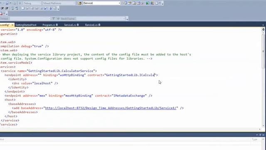Pin the bottom panel with auto-hide icon
266x150 pixels.
[x=260, y=135]
